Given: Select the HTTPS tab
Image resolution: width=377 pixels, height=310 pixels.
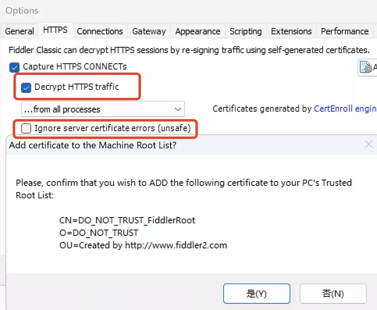Looking at the screenshot, I should click(55, 30).
